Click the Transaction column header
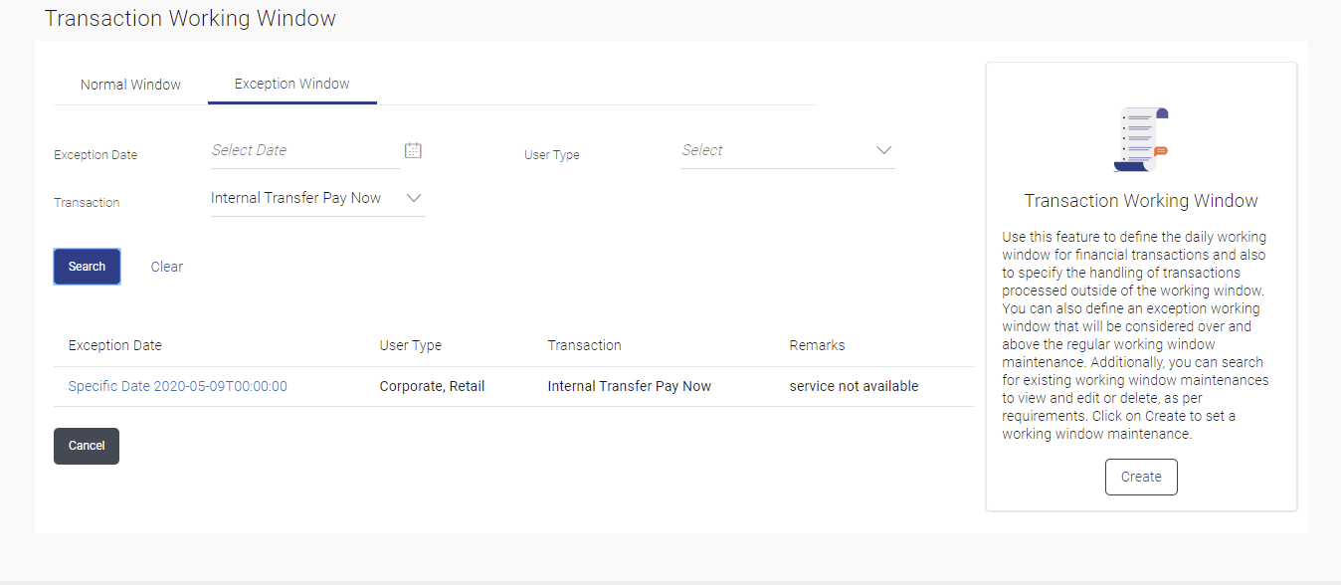The height and width of the screenshot is (585, 1341). (585, 345)
